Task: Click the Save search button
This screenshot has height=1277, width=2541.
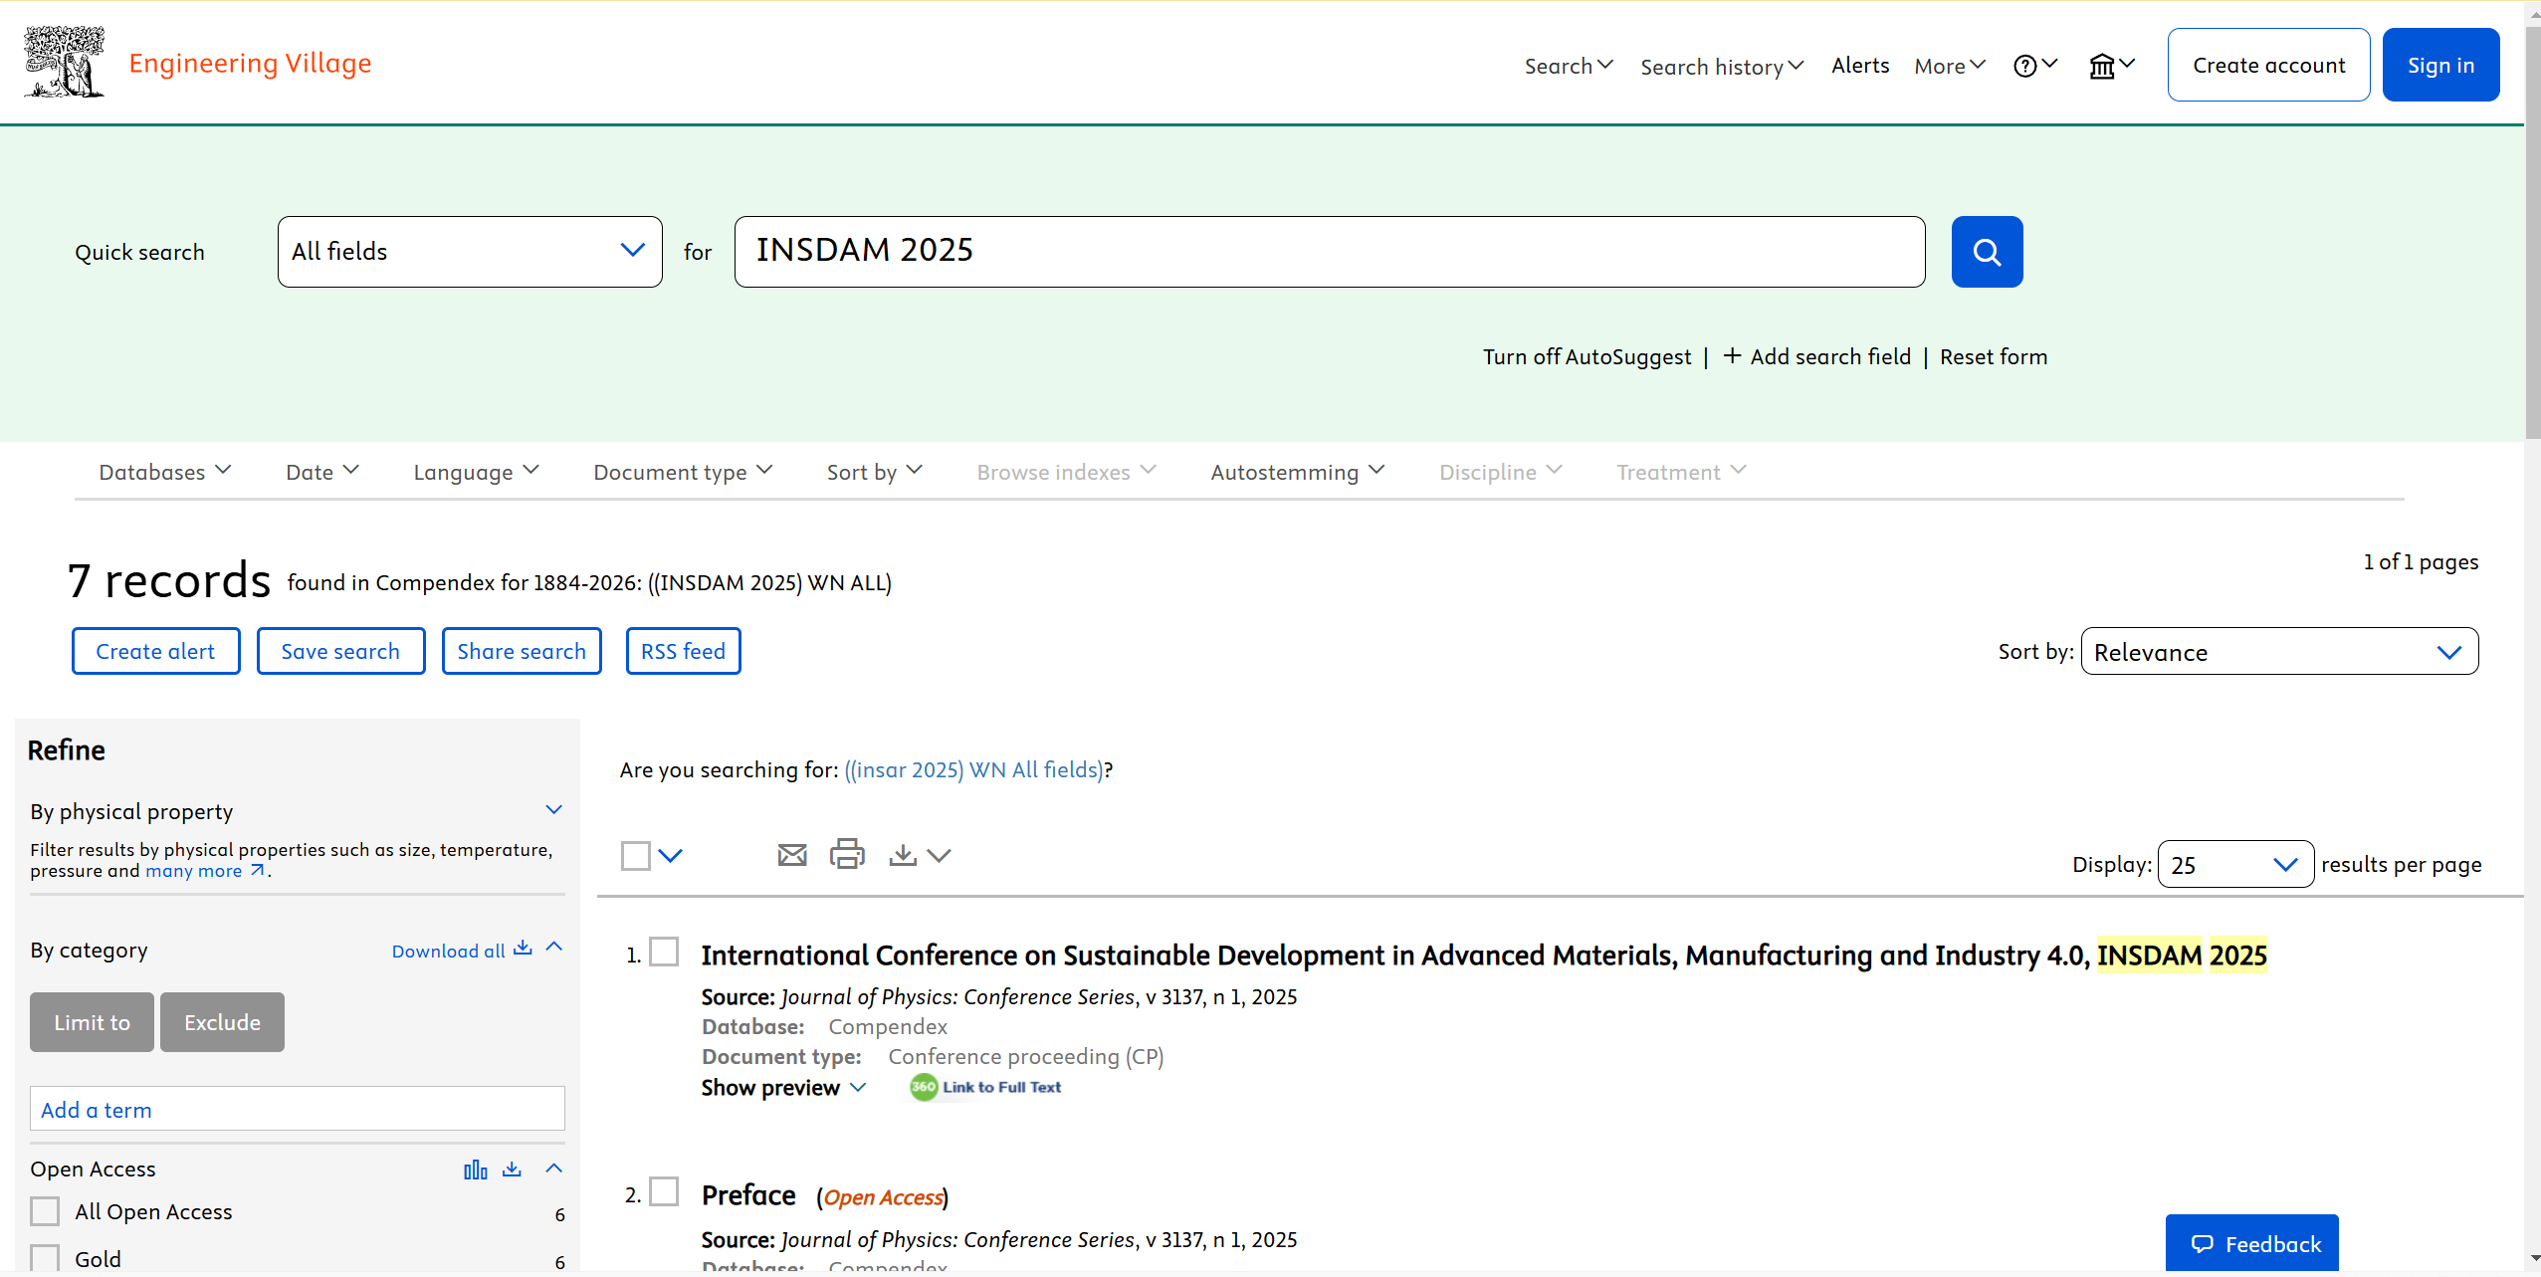Action: 340,651
